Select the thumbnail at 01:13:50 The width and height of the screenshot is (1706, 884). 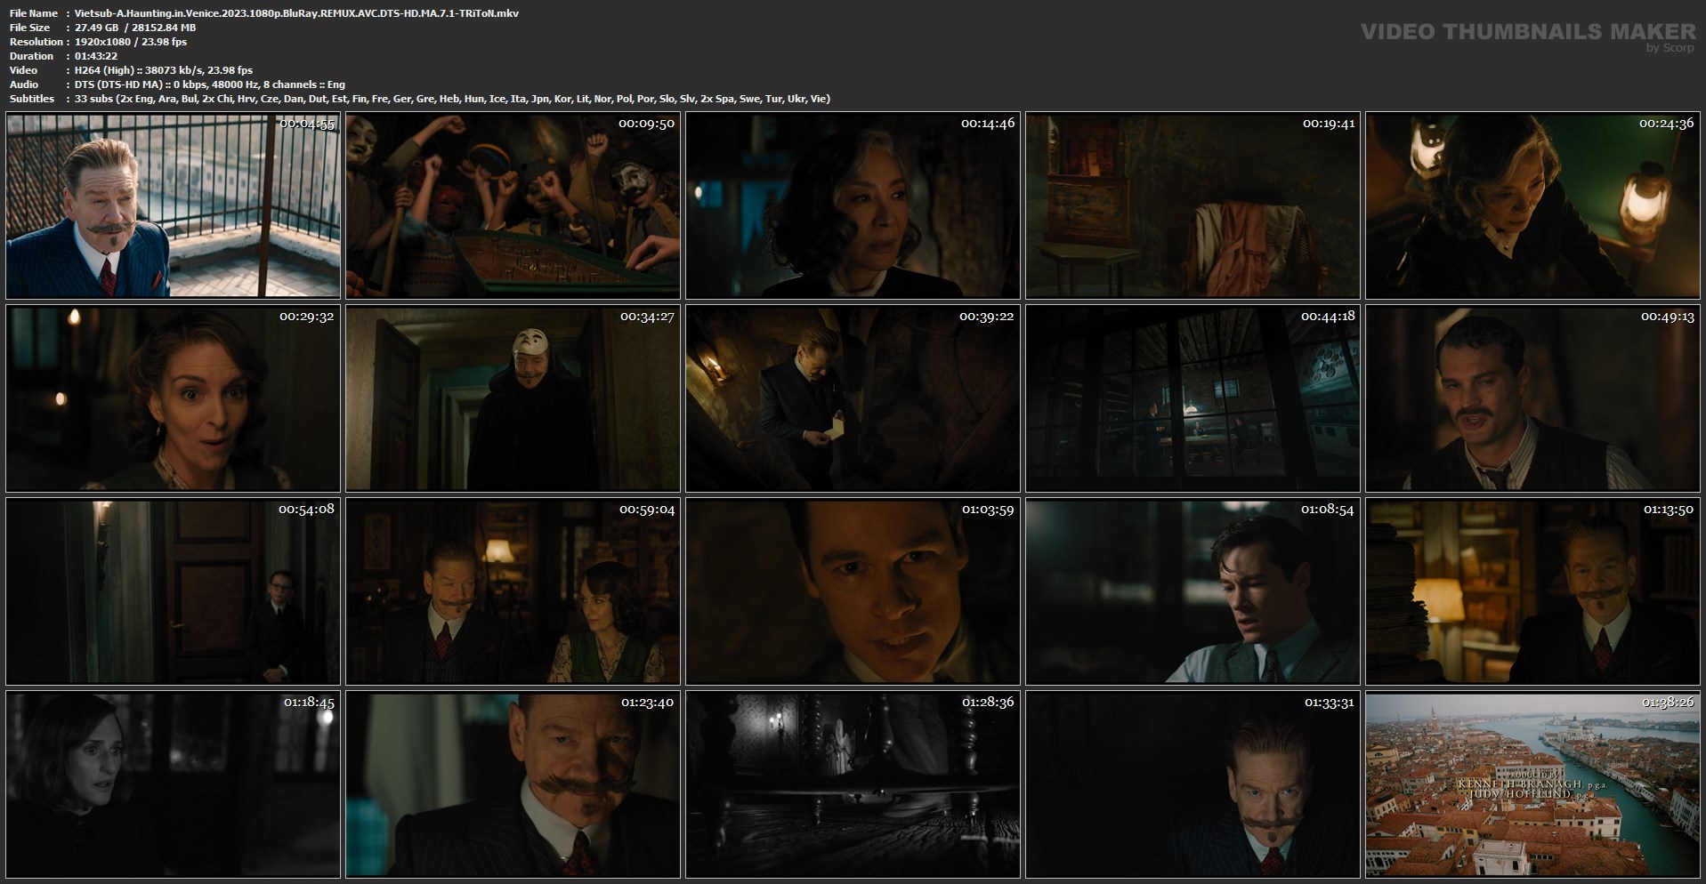click(x=1532, y=591)
